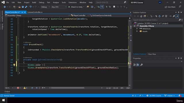Expand the Assets folder node

click(x=137, y=31)
